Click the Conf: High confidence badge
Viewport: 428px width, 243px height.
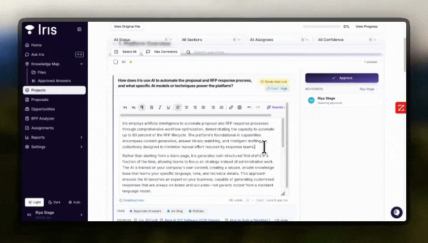click(x=277, y=89)
